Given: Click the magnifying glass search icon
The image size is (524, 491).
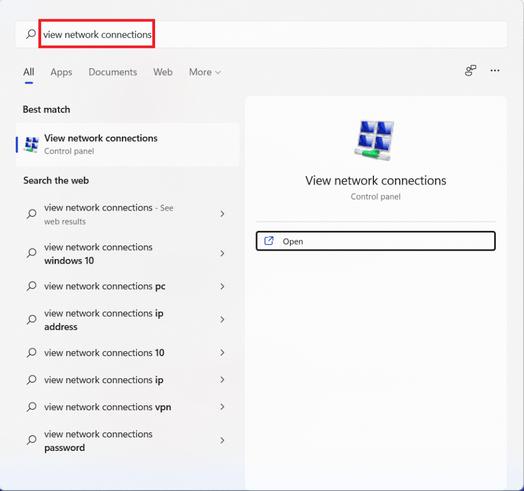Looking at the screenshot, I should 31,34.
